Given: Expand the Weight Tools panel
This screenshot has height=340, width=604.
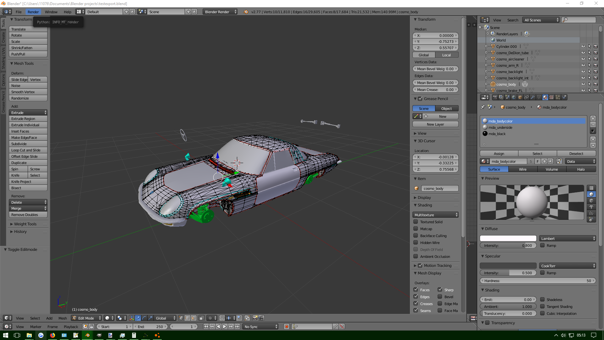Looking at the screenshot, I should [x=25, y=224].
